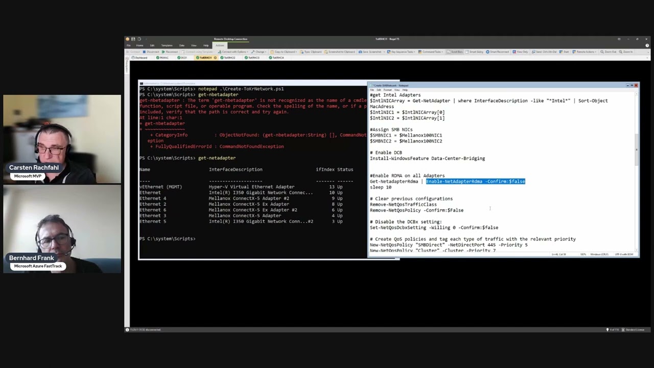The height and width of the screenshot is (368, 654).
Task: Click the 'Set-NetQosDcbxSetting' line in Notepad
Action: 434,227
